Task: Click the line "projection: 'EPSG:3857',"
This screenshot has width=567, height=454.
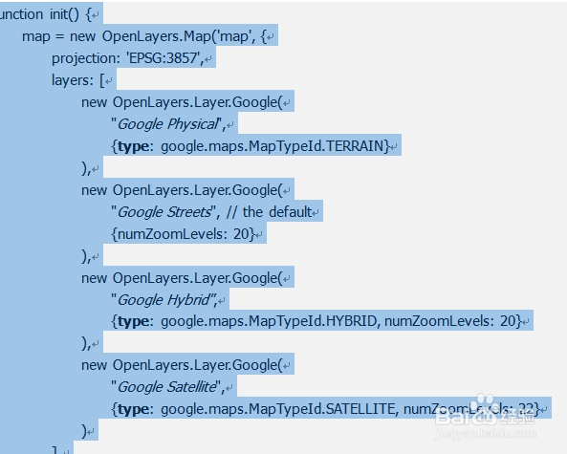Action: pos(128,58)
